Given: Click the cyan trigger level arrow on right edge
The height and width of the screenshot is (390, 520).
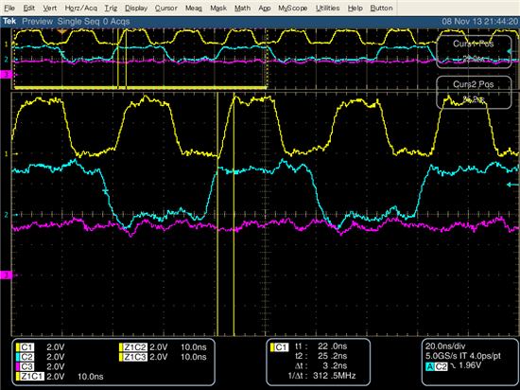Looking at the screenshot, I should (x=512, y=185).
